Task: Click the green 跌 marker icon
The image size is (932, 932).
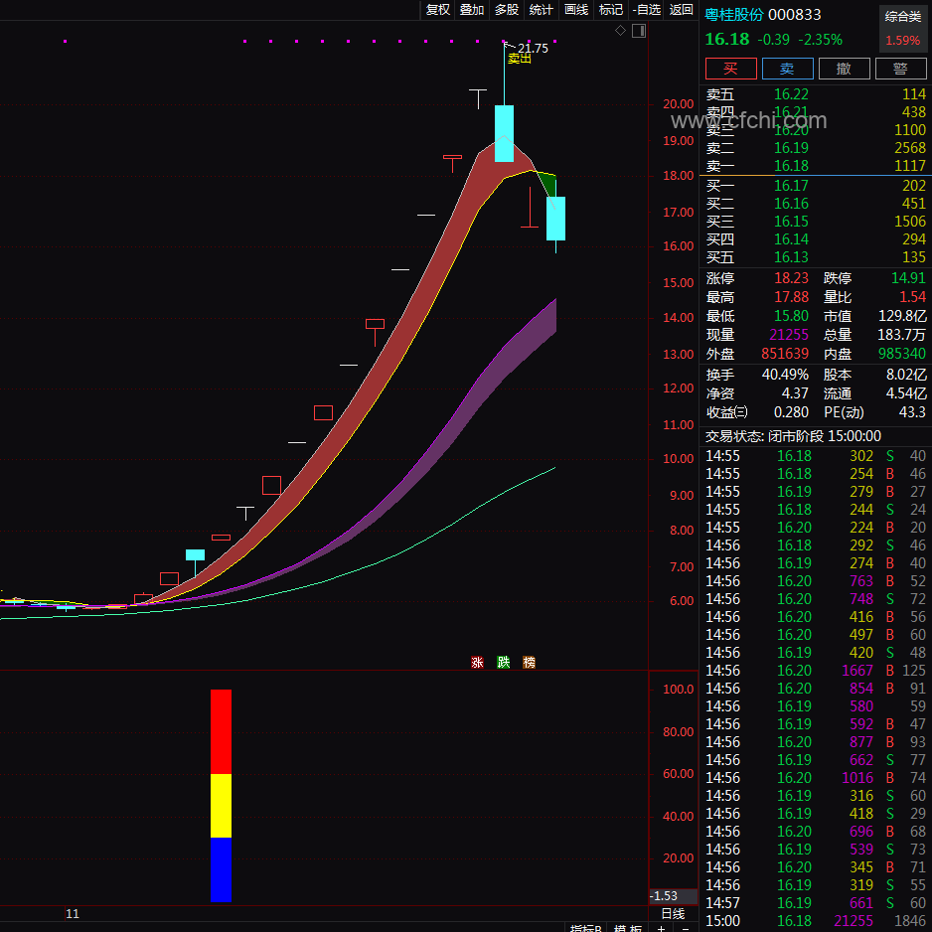Action: [x=504, y=662]
